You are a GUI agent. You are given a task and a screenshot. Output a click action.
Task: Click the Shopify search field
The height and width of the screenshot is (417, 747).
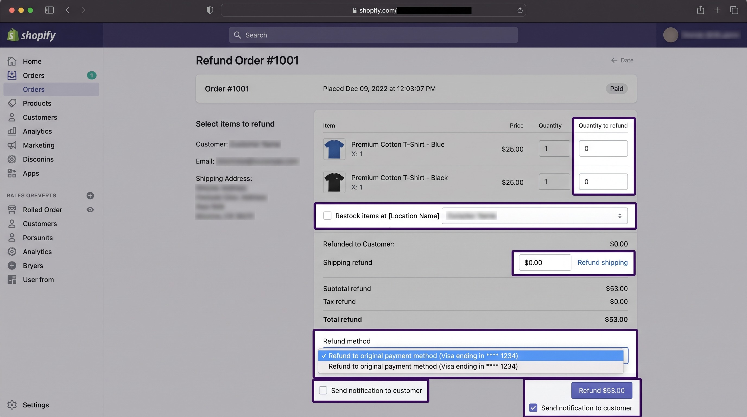coord(373,35)
